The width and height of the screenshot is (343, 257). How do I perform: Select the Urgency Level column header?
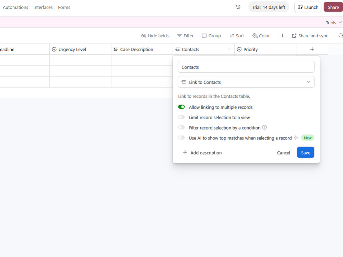tap(80, 49)
